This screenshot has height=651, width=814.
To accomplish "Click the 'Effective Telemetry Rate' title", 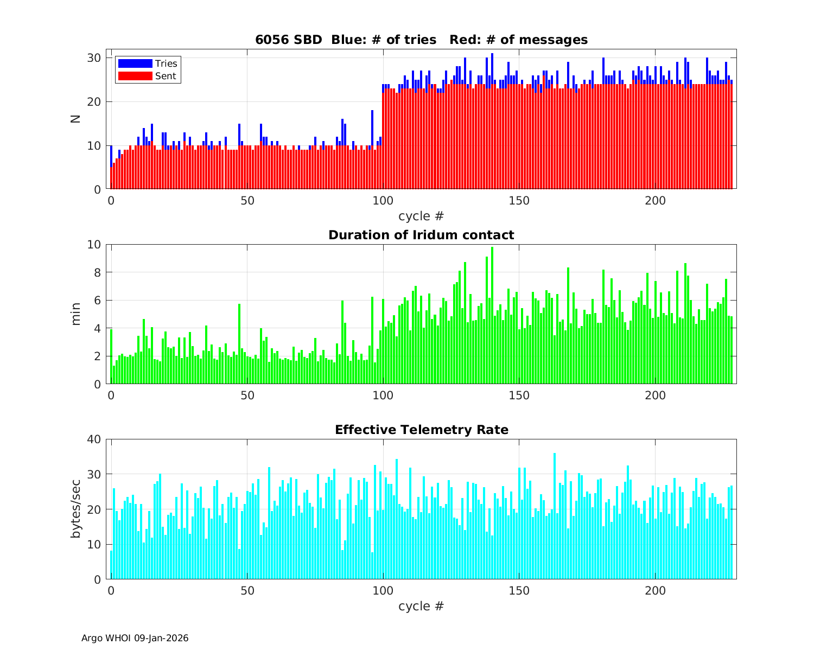I will coord(421,430).
